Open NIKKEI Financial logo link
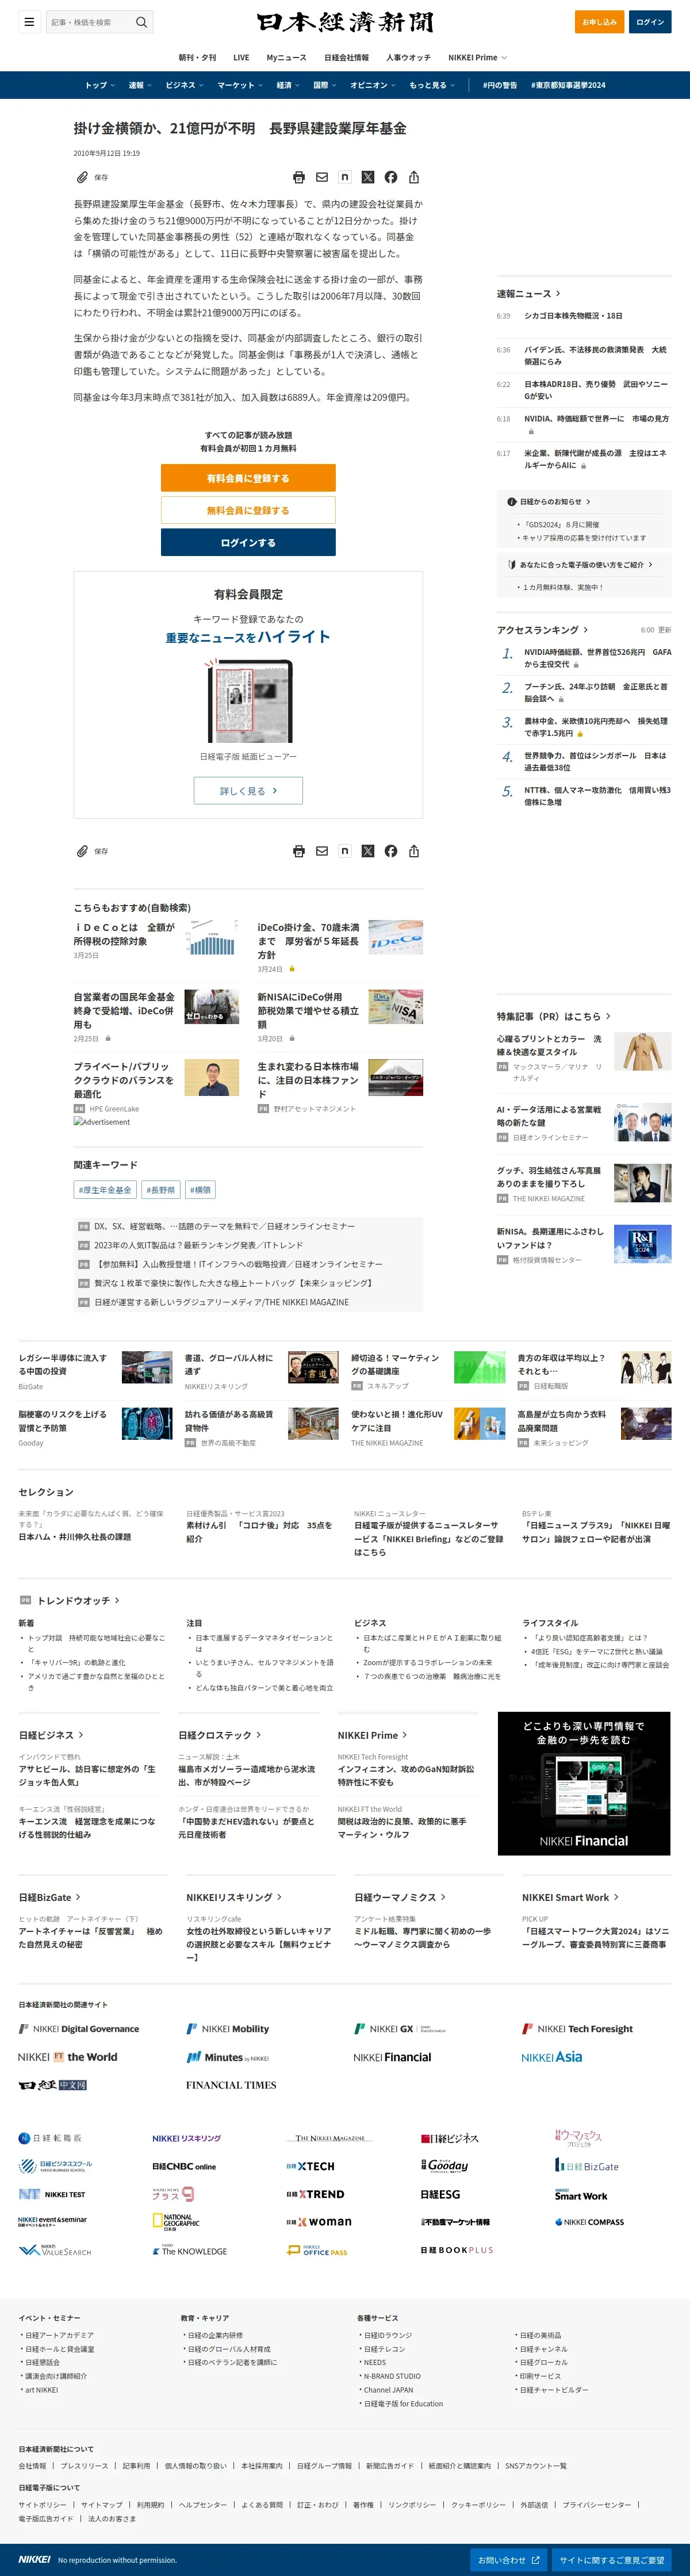690x2576 pixels. click(392, 2057)
